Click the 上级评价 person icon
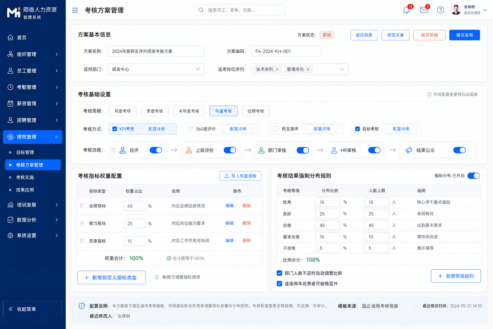 tap(189, 150)
